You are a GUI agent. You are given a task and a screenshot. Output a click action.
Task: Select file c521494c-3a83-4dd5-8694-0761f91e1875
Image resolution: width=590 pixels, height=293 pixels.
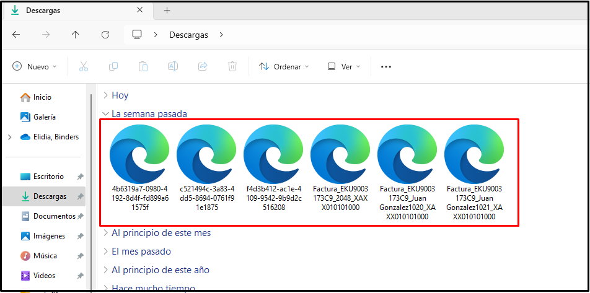pos(206,168)
